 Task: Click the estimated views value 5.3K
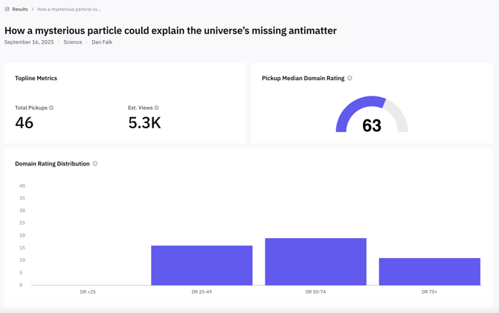pos(144,123)
